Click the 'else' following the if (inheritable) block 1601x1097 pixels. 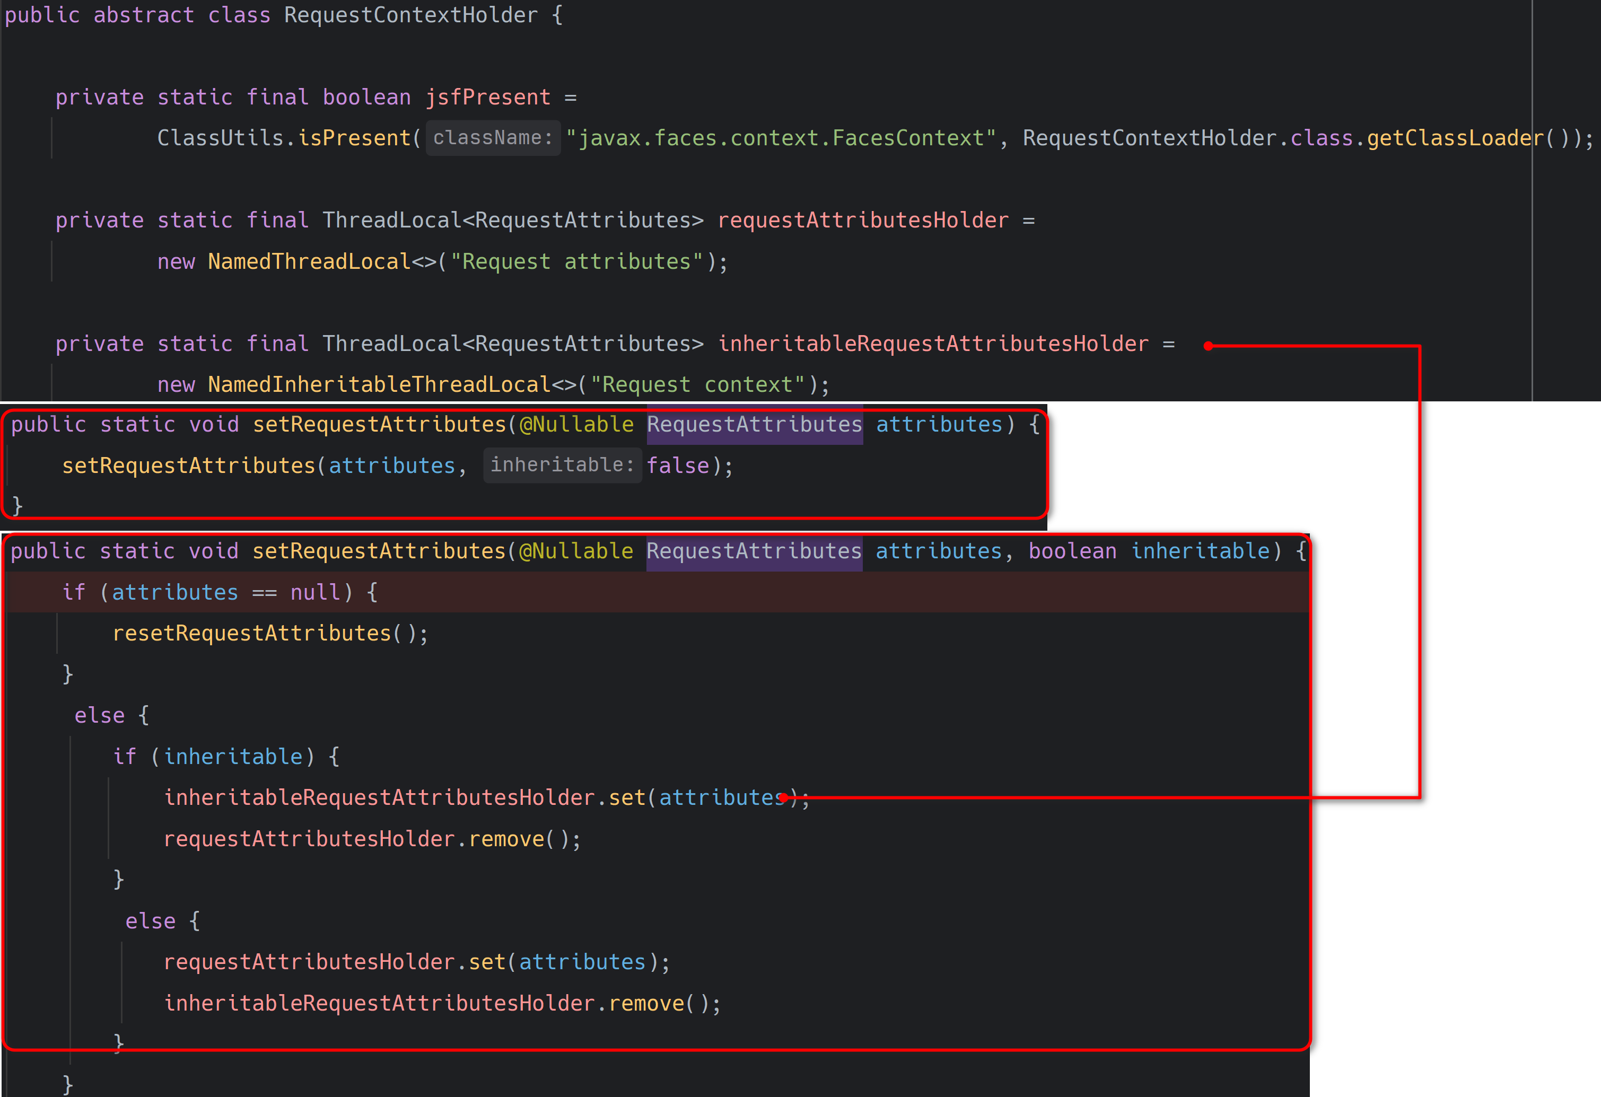tap(151, 922)
